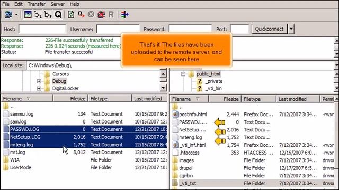Sort remote files by Last modified column
The width and height of the screenshot is (339, 190).
coord(298,99)
